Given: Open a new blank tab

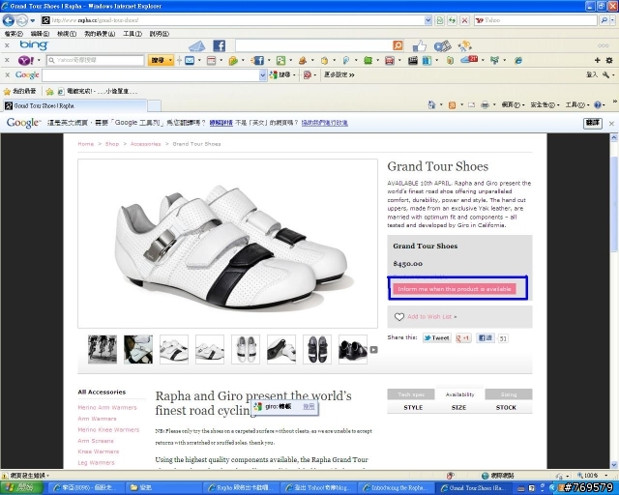Looking at the screenshot, I should click(x=154, y=105).
